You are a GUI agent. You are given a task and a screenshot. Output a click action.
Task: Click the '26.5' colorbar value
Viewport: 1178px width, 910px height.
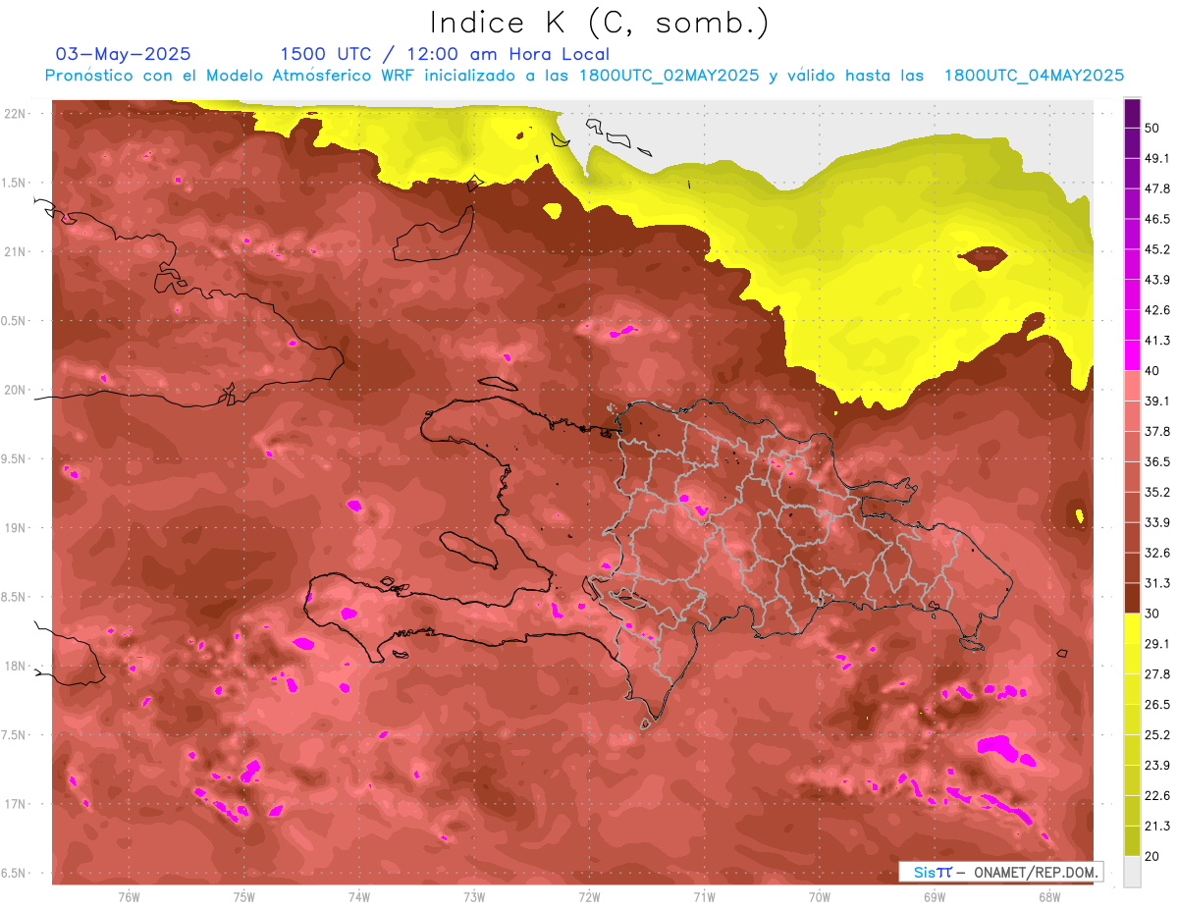coord(1157,705)
